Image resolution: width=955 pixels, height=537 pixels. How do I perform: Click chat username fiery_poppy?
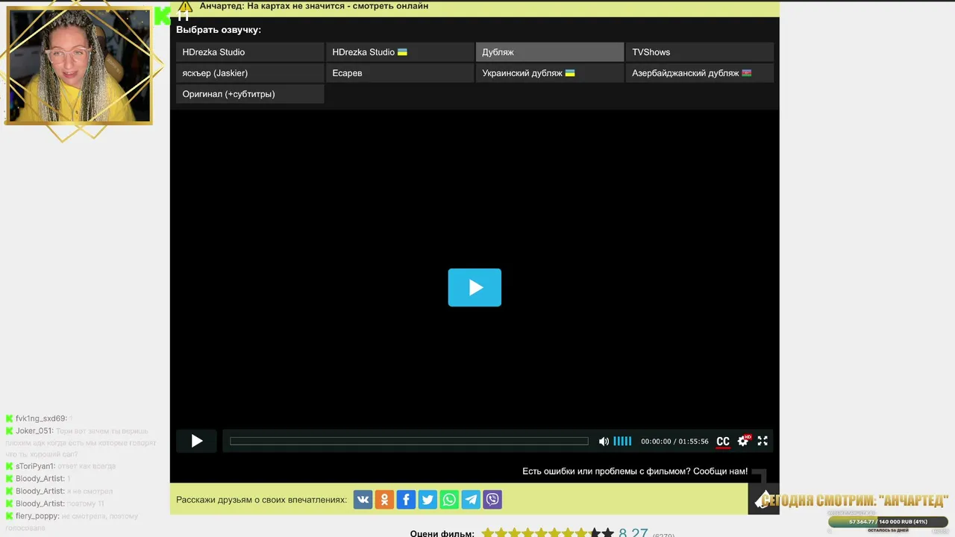(x=37, y=516)
